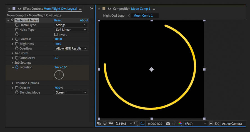Toggle the Opacity stopwatch
Image resolution: width=250 pixels, height=132 pixels.
pyautogui.click(x=17, y=88)
